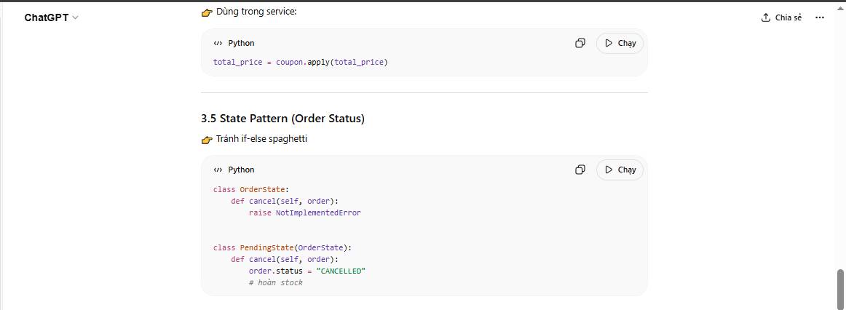Click the NotImplementedError text in the code
846x310 pixels.
click(318, 213)
